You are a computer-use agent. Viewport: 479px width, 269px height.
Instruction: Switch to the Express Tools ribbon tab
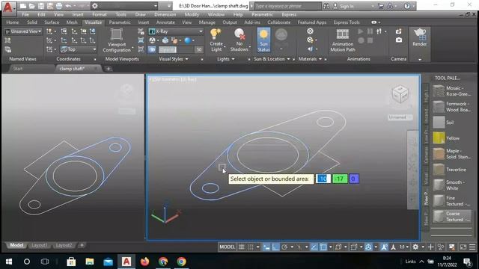point(347,22)
